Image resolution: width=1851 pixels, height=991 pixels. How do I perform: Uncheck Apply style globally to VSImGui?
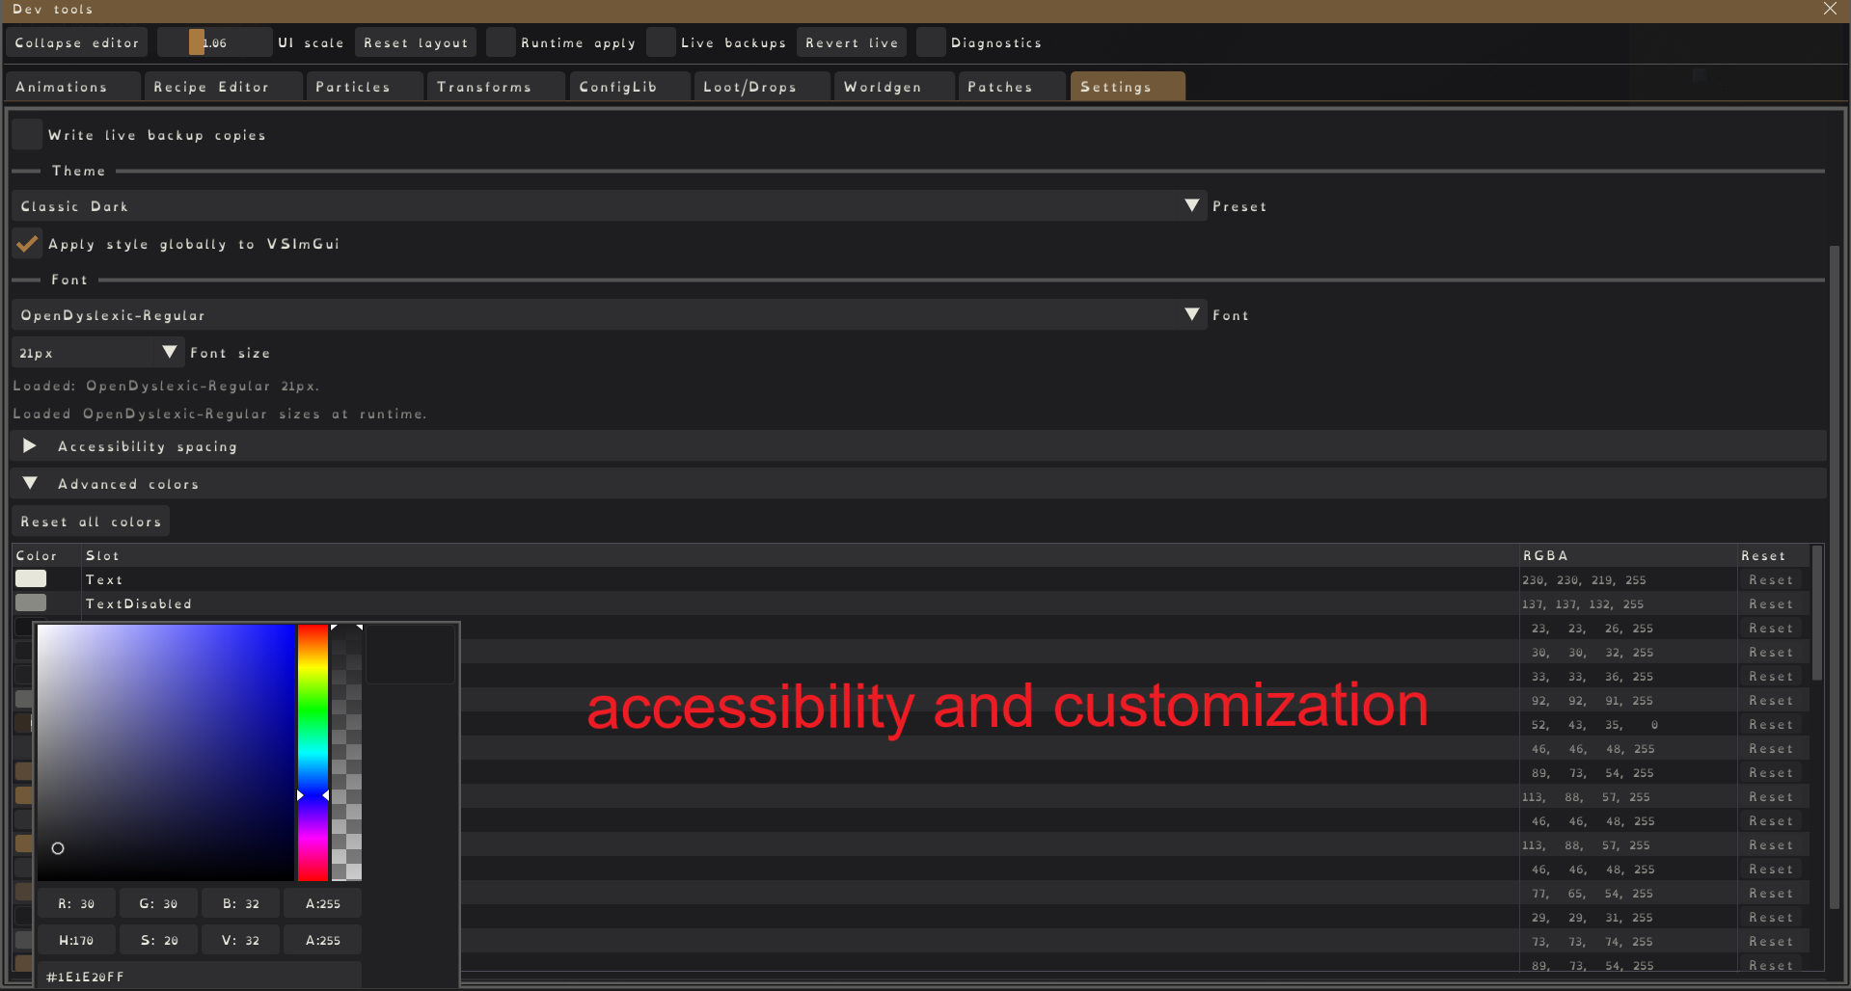pyautogui.click(x=27, y=243)
